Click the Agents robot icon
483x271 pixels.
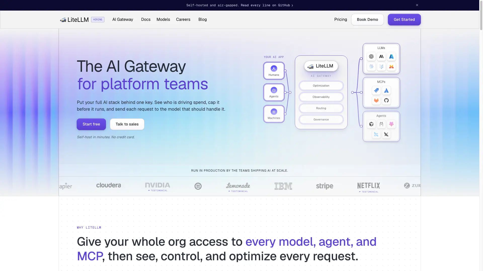coord(274,90)
